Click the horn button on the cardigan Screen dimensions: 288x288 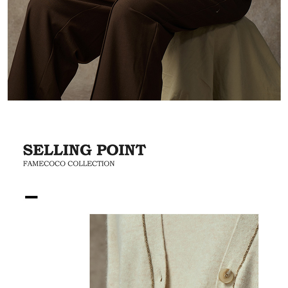[x=226, y=276]
